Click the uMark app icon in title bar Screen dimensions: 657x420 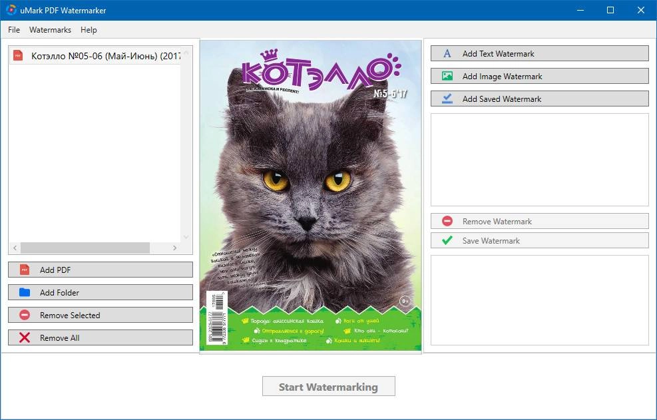pos(11,10)
